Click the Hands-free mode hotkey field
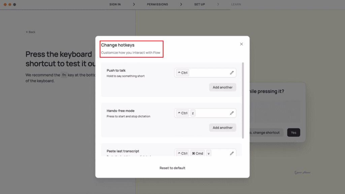 tap(205, 113)
